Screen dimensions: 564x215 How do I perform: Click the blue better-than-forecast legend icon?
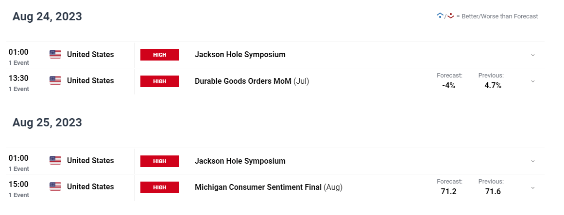tap(440, 16)
